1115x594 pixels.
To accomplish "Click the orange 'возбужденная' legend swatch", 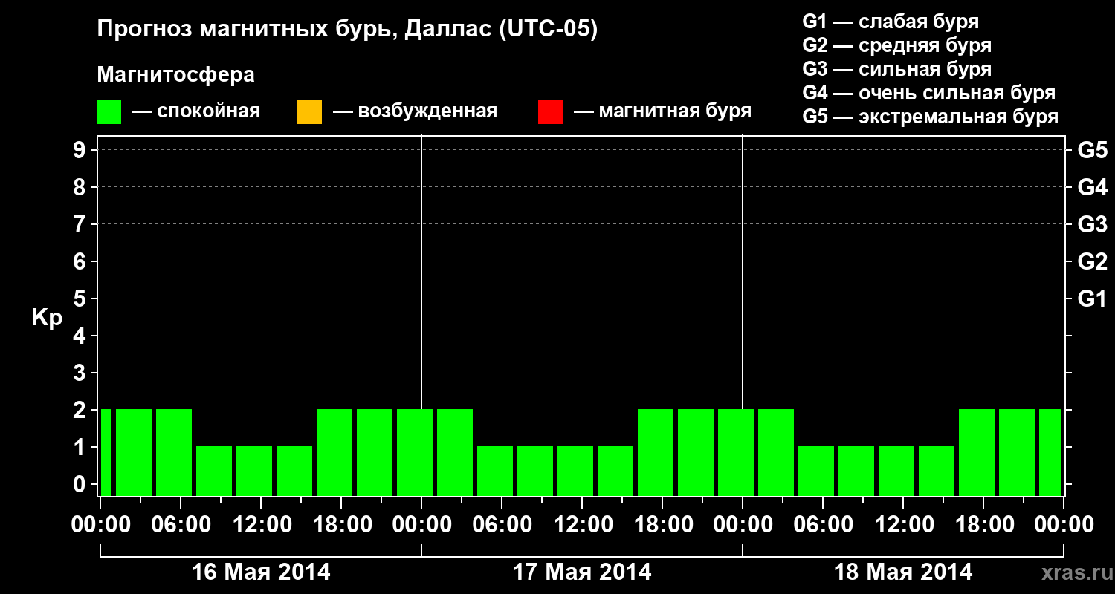I will [x=309, y=112].
